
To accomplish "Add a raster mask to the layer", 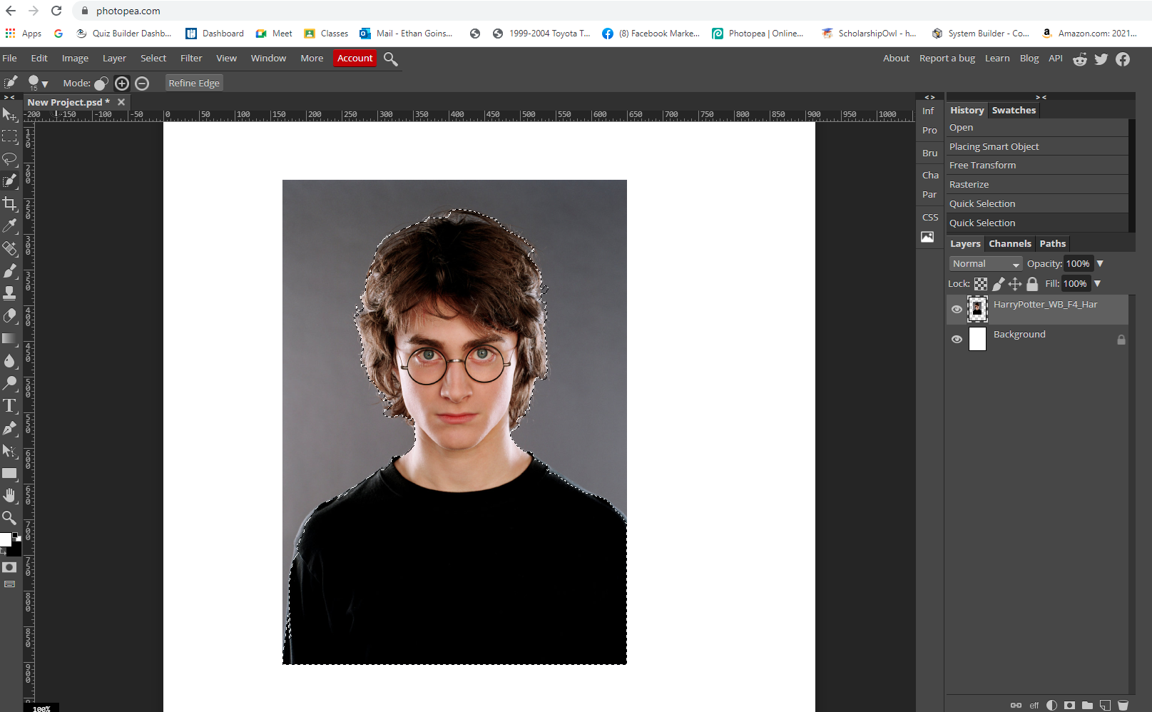I will tap(1069, 705).
